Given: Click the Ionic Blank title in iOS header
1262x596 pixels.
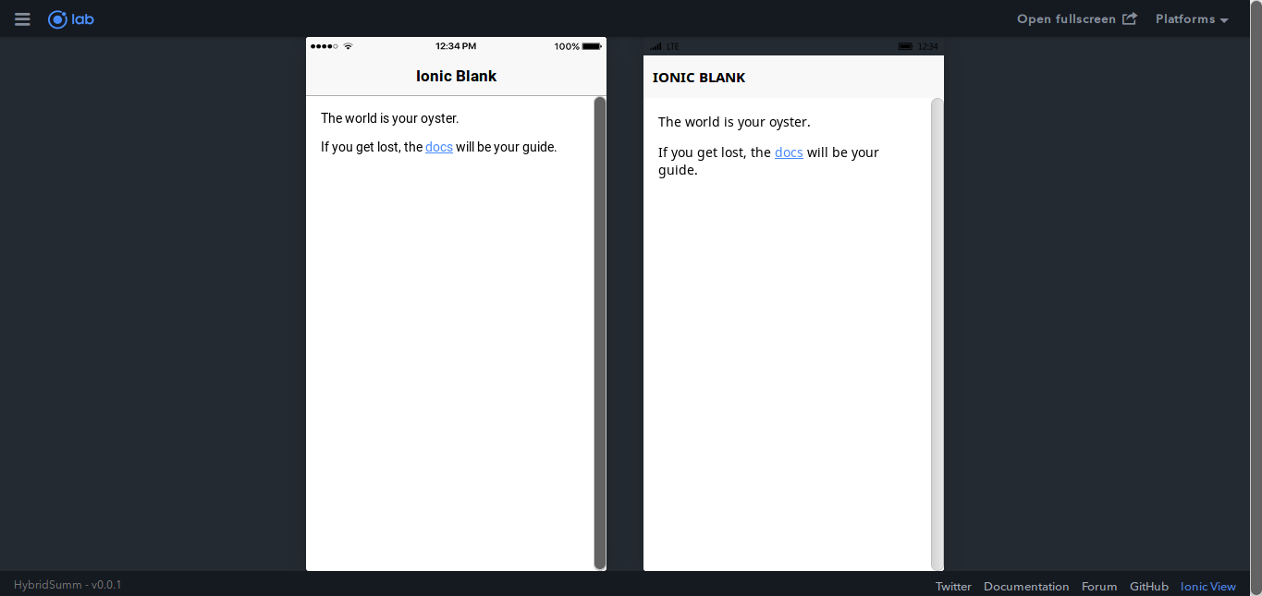Looking at the screenshot, I should point(457,76).
